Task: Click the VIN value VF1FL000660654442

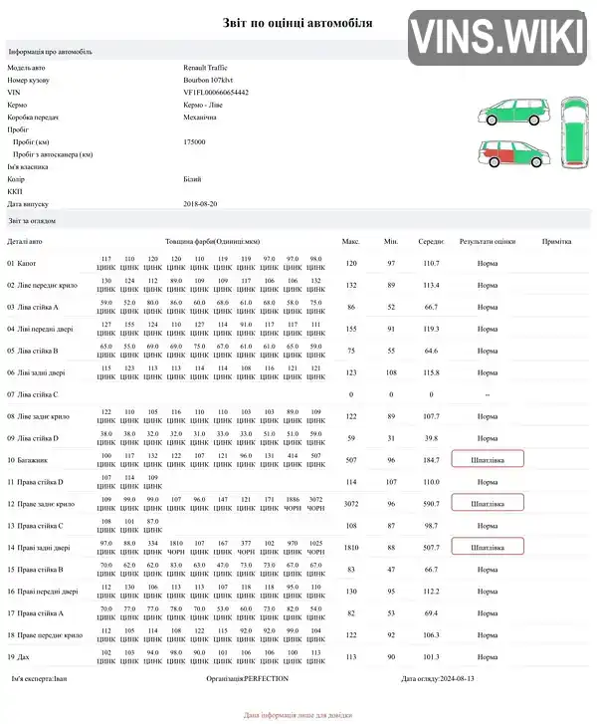Action: [x=216, y=93]
